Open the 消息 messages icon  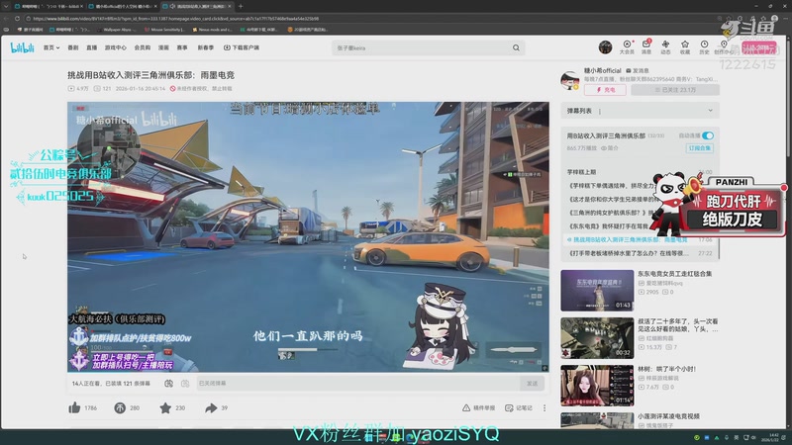646,46
